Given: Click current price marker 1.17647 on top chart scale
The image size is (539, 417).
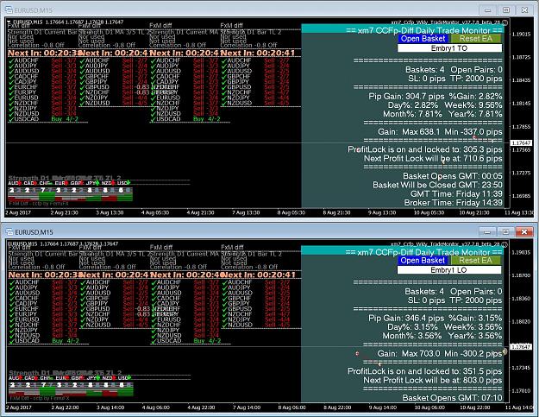Looking at the screenshot, I should coord(521,142).
